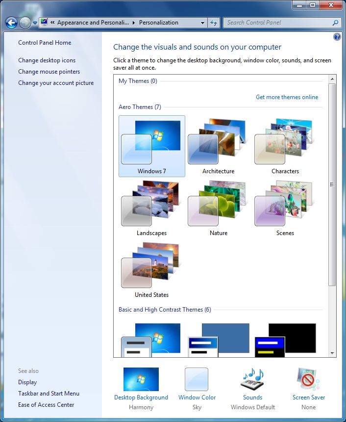Open the address bar history dropdown
The height and width of the screenshot is (422, 346).
(203, 23)
